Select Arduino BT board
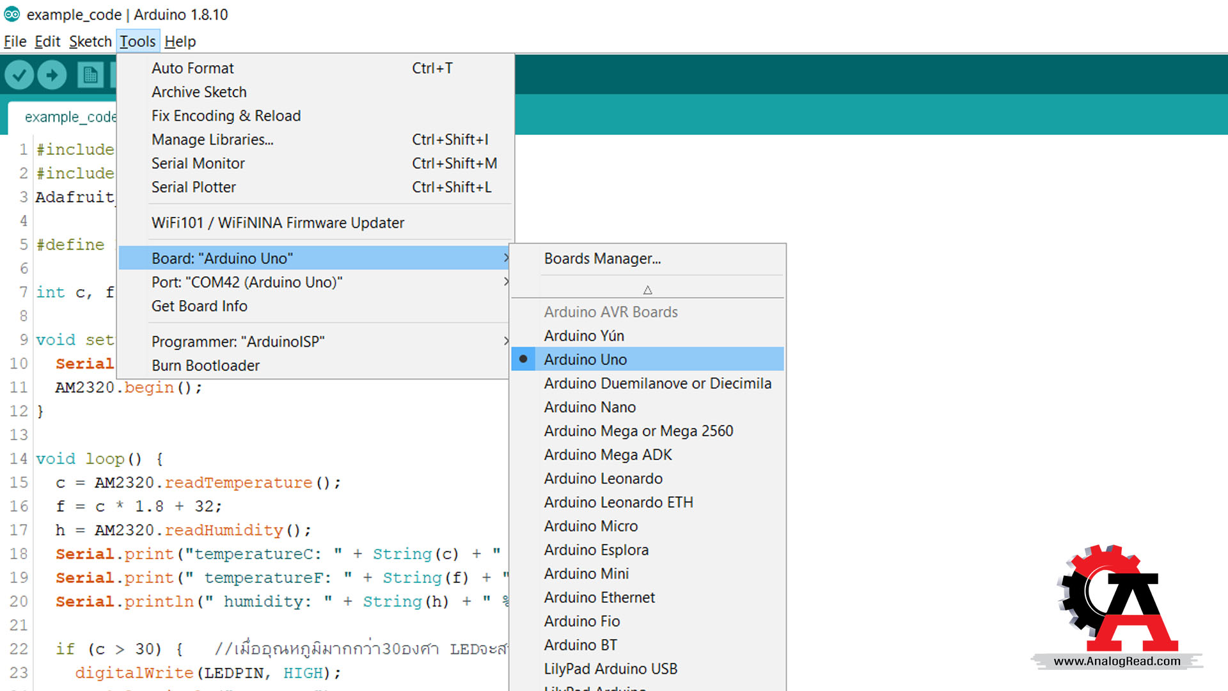The width and height of the screenshot is (1228, 691). click(647, 645)
